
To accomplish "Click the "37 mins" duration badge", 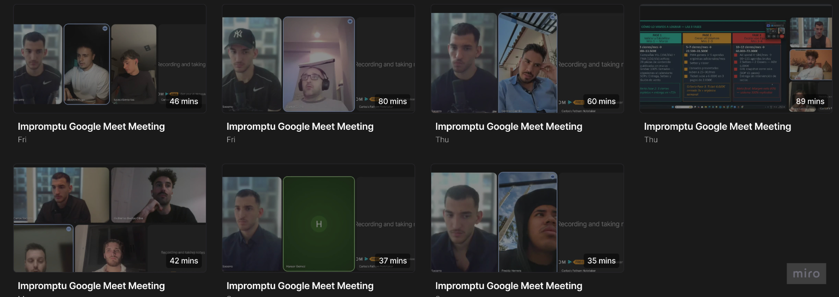I will (x=393, y=261).
